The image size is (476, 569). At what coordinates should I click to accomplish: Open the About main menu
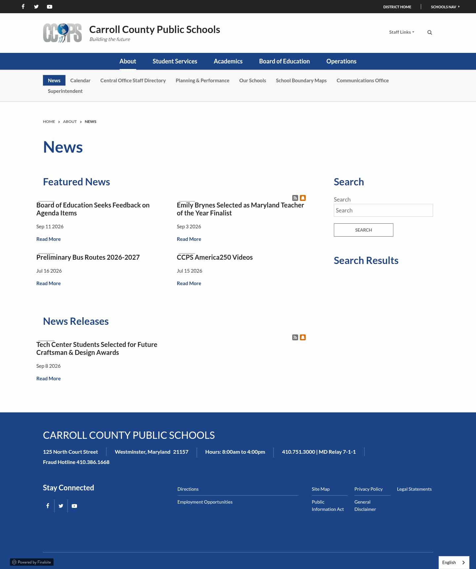pos(128,61)
